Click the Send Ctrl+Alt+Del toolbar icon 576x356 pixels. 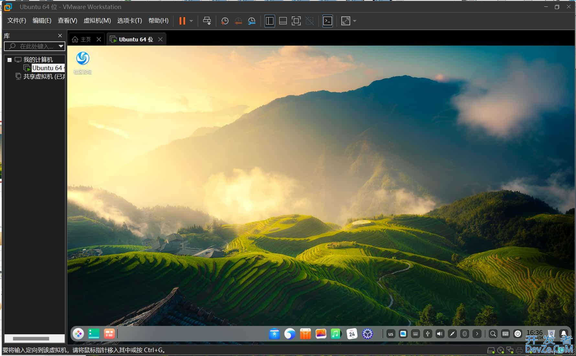[x=207, y=21]
